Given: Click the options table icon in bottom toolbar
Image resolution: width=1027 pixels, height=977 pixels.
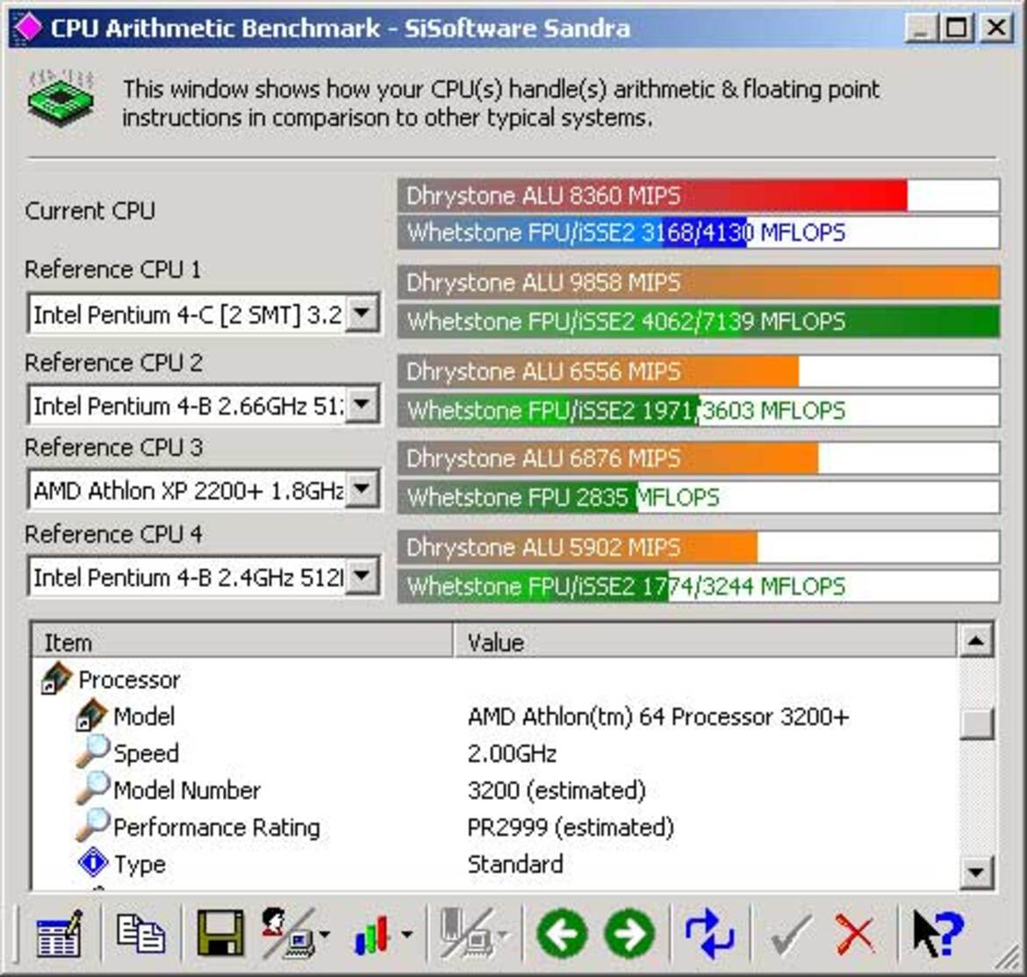Looking at the screenshot, I should point(59,934).
